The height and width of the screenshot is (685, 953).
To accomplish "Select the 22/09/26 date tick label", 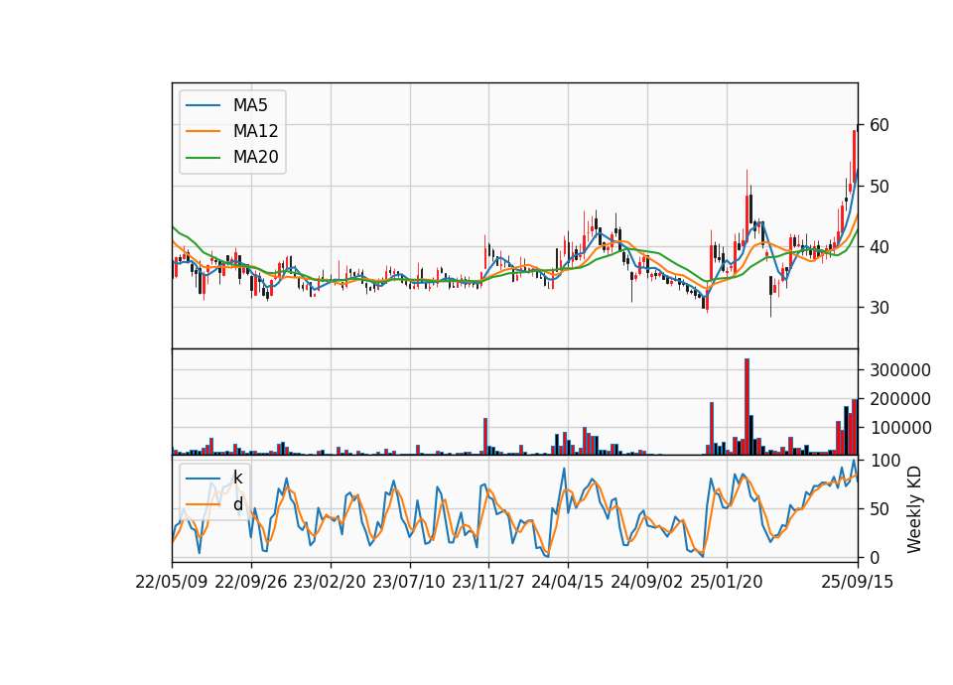I will point(251,582).
